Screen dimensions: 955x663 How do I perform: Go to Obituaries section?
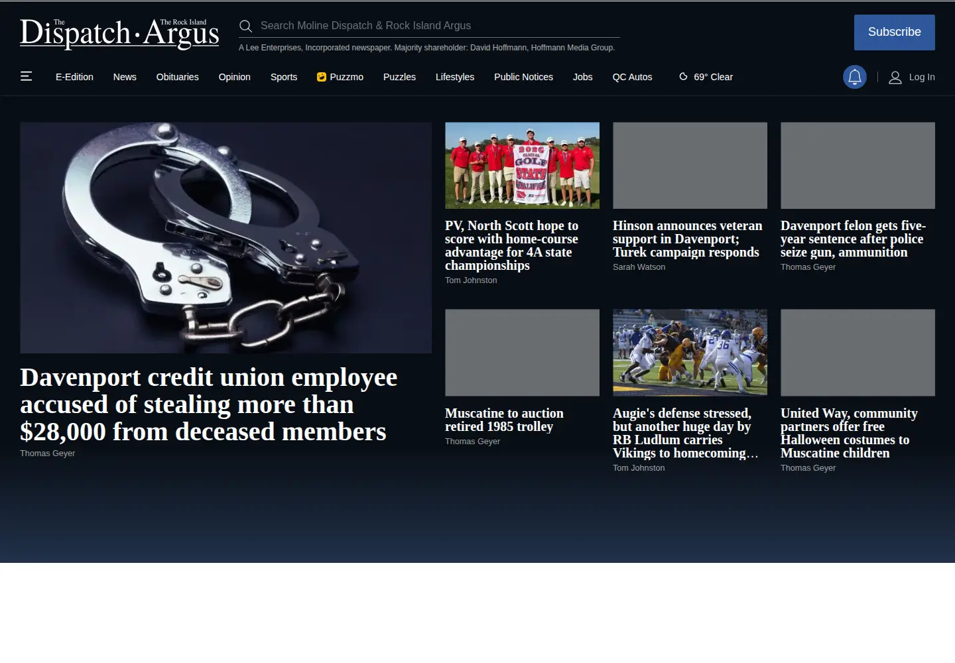pyautogui.click(x=178, y=77)
